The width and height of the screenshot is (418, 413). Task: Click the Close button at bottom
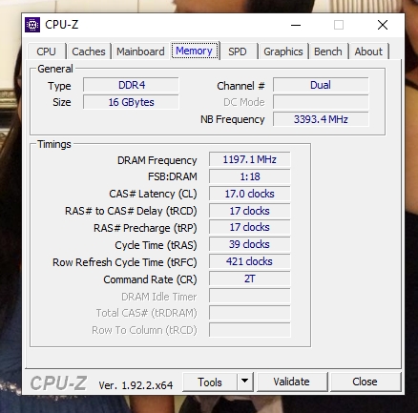pyautogui.click(x=365, y=382)
